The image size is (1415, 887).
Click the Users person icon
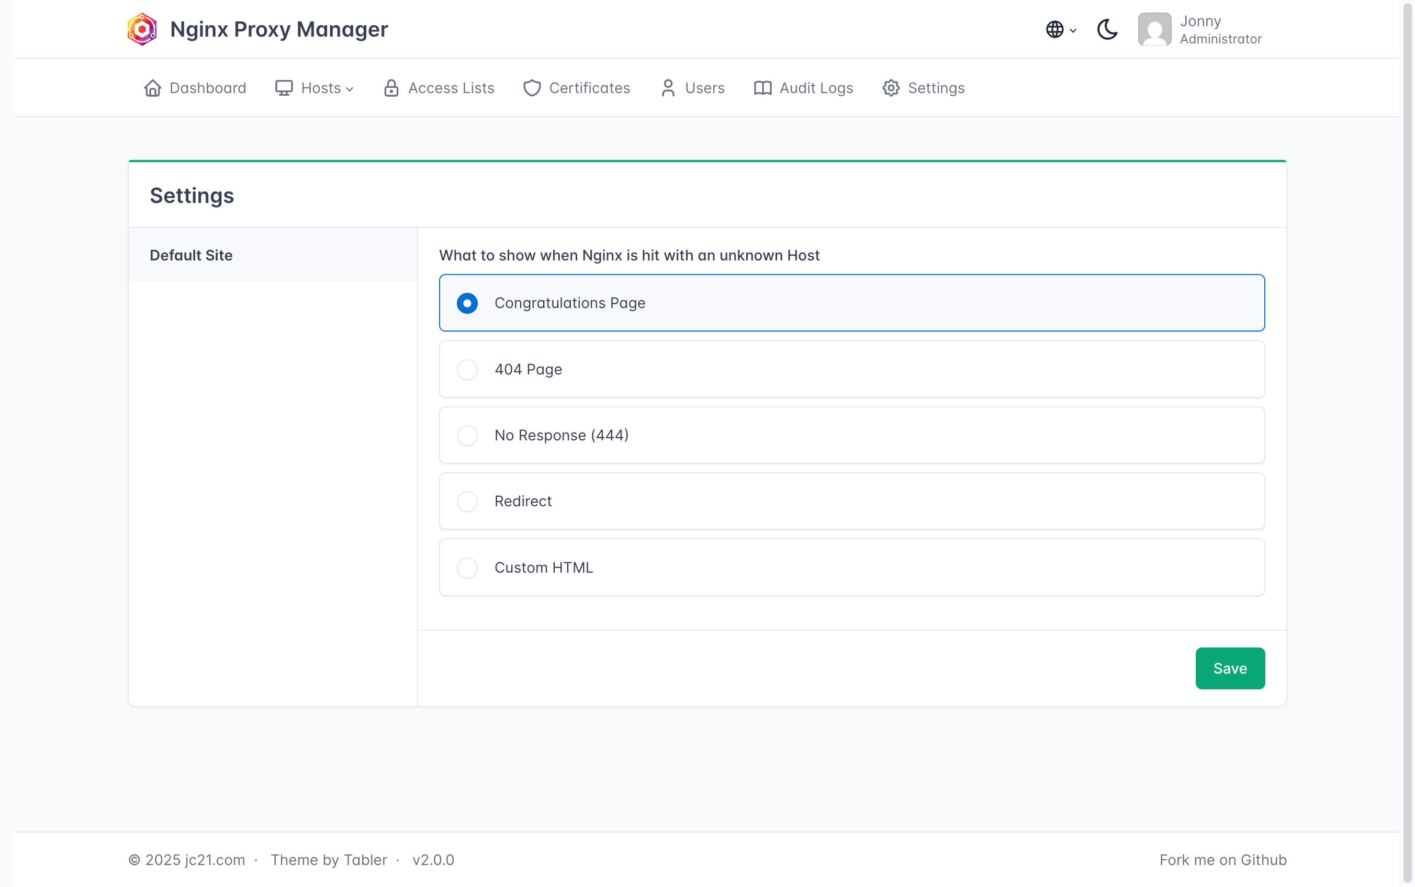click(668, 88)
